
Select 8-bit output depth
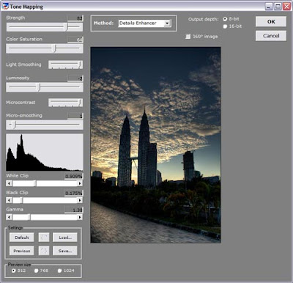(x=225, y=19)
